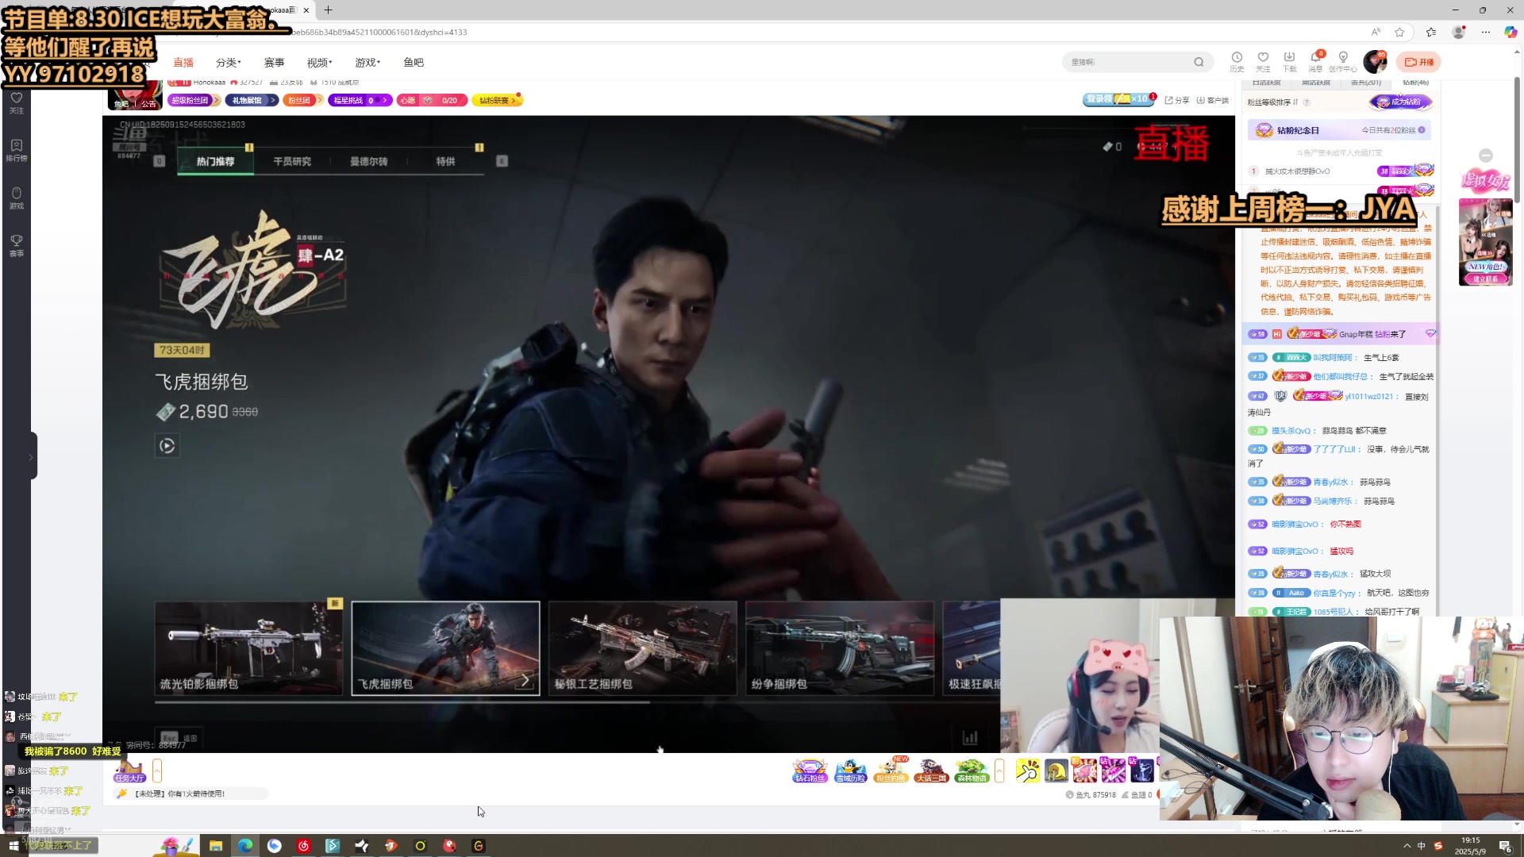
Task: Switch to the 干员研究 tab
Action: (292, 161)
